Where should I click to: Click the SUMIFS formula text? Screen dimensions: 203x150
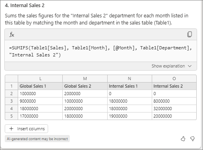101,51
